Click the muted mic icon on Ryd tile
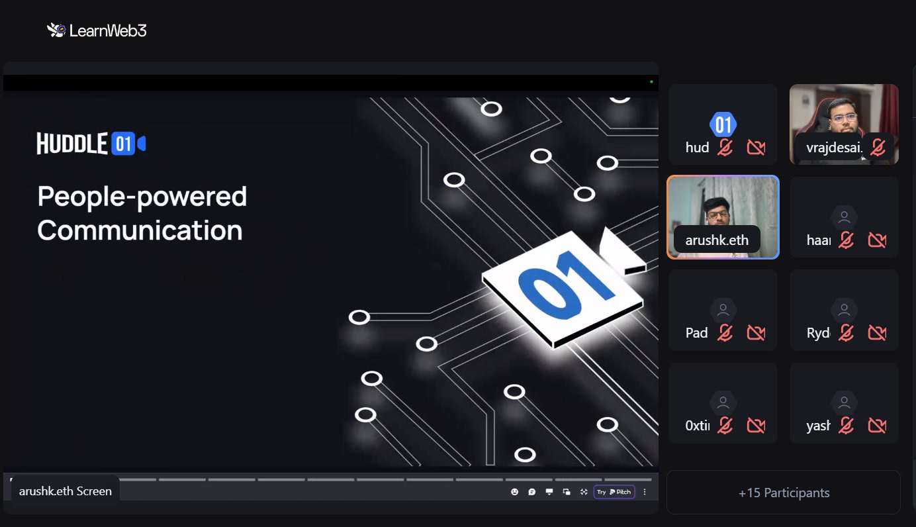This screenshot has width=916, height=527. click(x=846, y=332)
